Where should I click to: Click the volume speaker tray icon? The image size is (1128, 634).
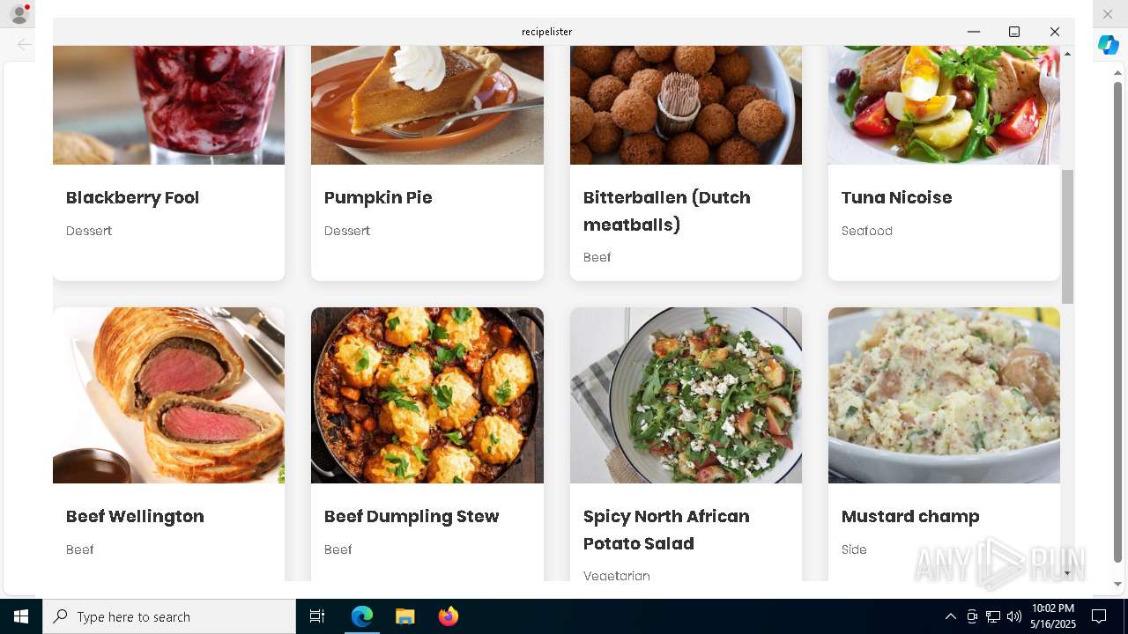(x=1014, y=616)
